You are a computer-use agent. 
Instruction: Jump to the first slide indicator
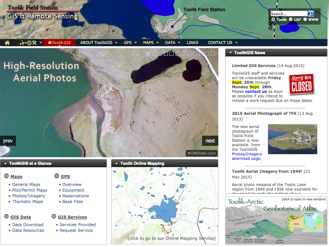148,54
